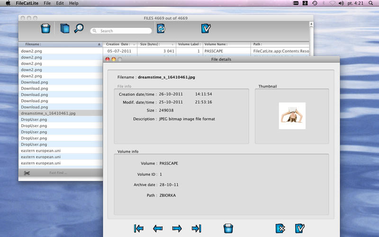Click the stacked documents icon in toolbar
The image size is (379, 237).
tap(65, 28)
